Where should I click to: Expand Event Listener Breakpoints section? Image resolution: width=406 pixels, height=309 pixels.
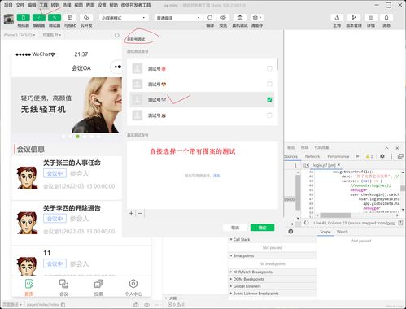(x=254, y=294)
